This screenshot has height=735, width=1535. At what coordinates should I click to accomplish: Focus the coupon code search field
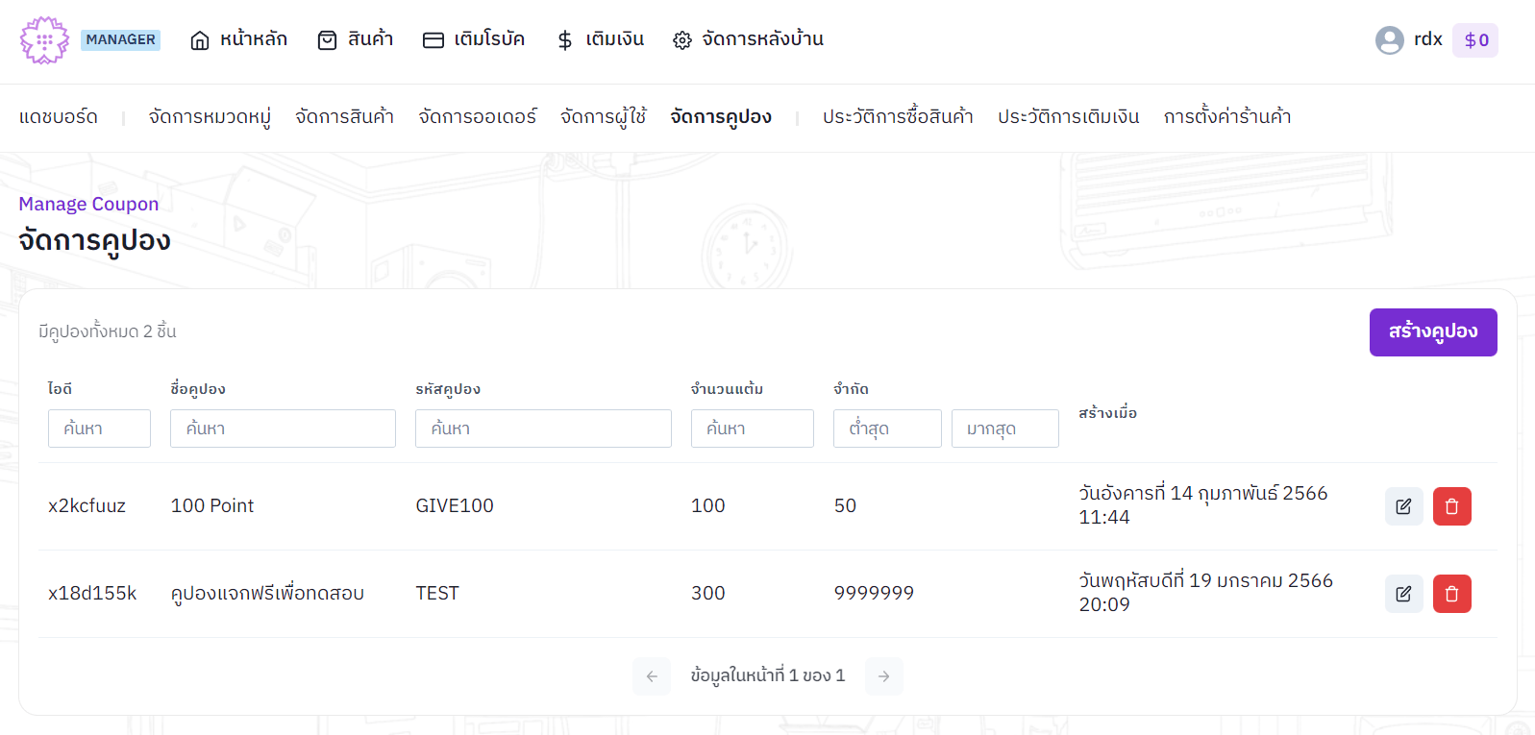click(x=543, y=429)
